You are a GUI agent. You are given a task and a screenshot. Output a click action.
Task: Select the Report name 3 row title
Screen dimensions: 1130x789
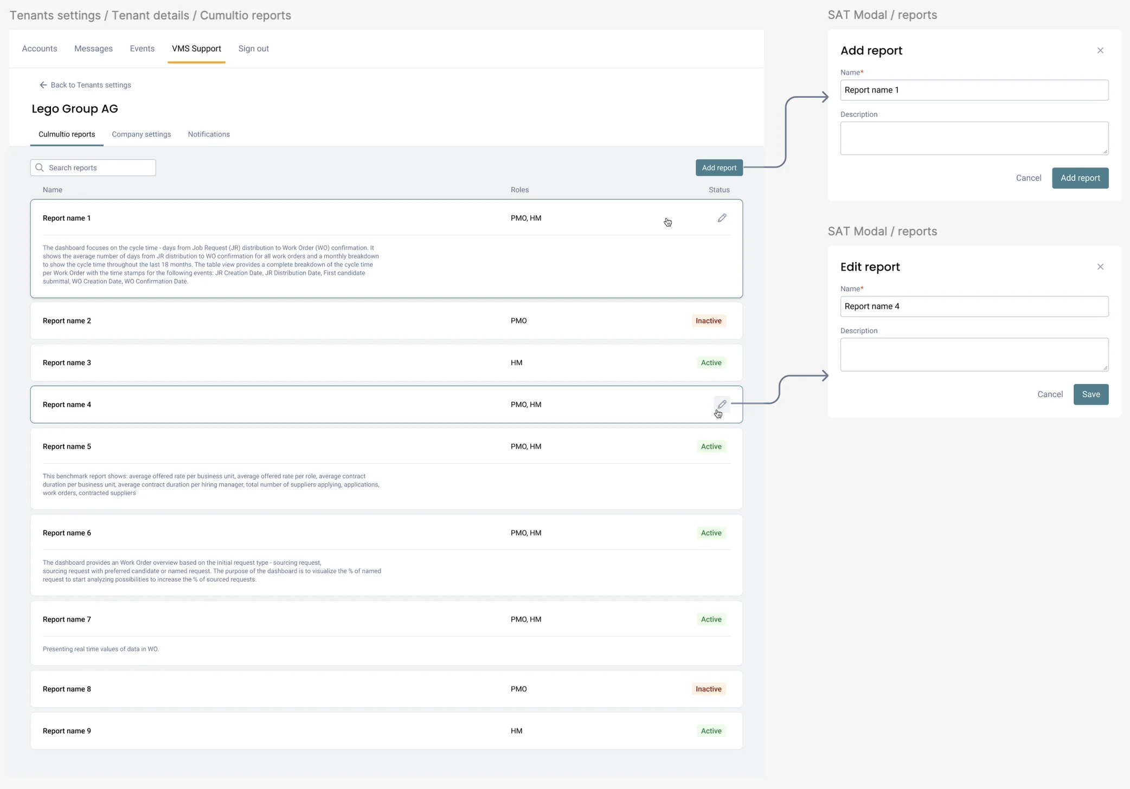67,363
